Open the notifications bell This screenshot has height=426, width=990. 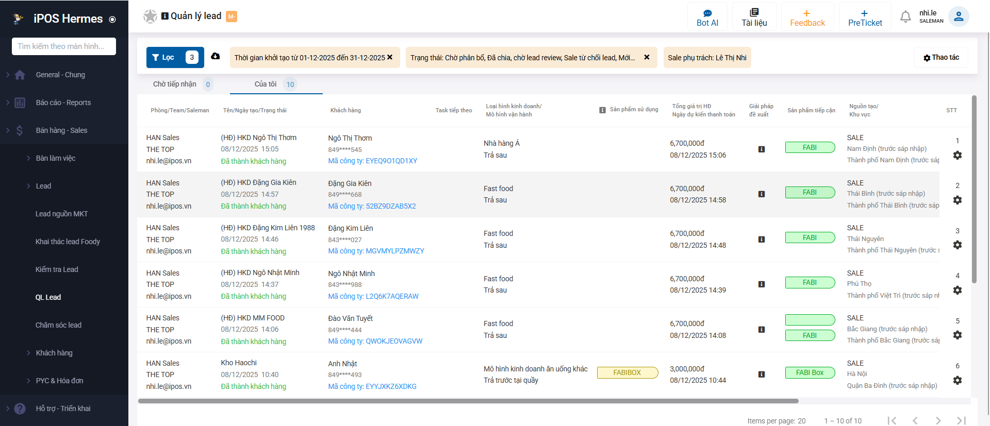[x=905, y=16]
